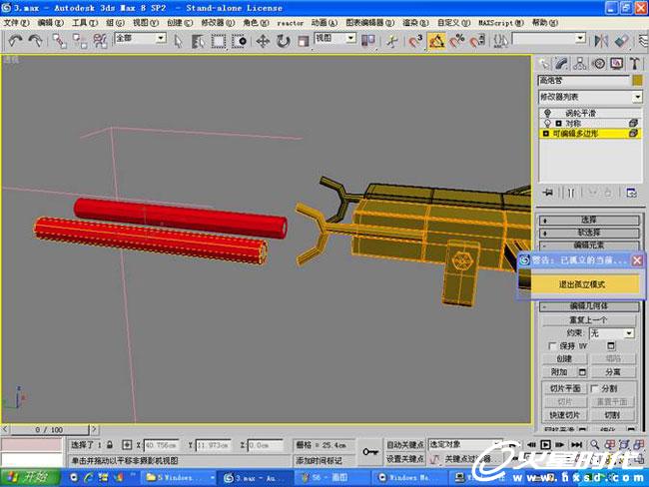
Task: Open the MAXScript menu
Action: point(501,22)
